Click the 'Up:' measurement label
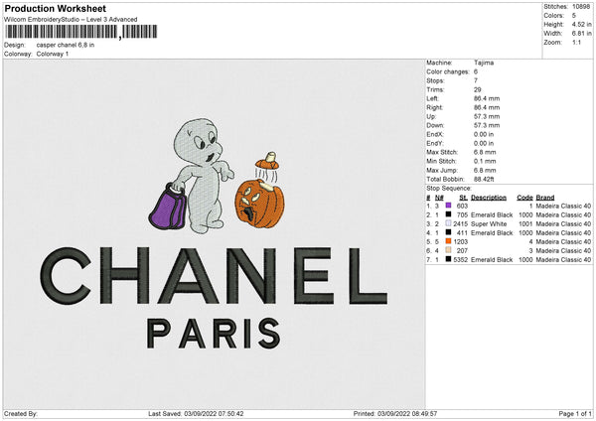 coord(431,116)
